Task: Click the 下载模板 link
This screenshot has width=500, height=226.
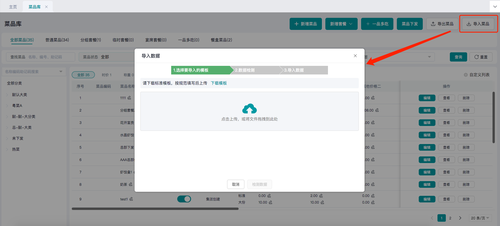Action: click(x=219, y=83)
